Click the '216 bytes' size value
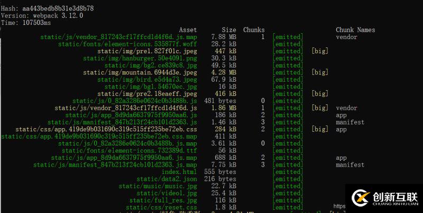Image resolution: width=423 pixels, height=213 pixels. [220, 179]
